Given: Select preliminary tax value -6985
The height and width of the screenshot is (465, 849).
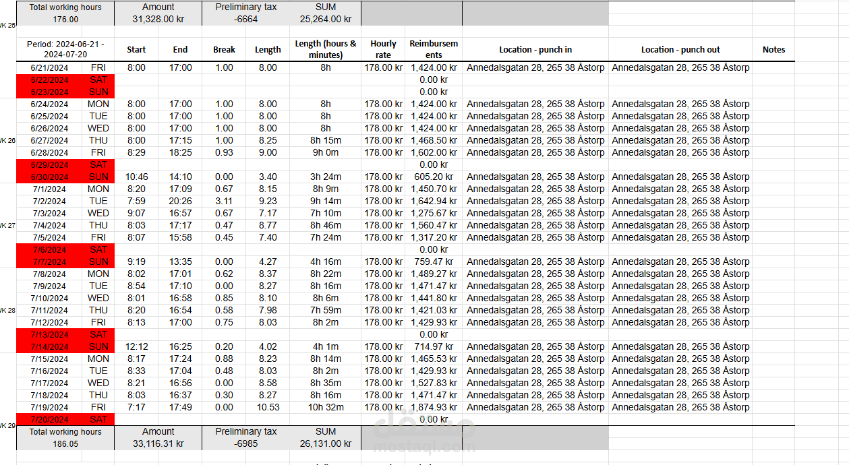Looking at the screenshot, I should click(245, 444).
